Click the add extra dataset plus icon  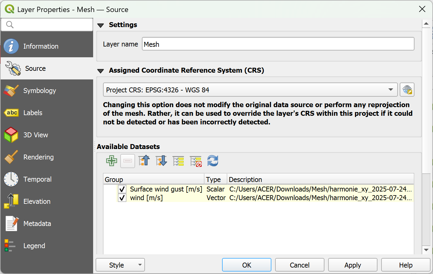(112, 161)
